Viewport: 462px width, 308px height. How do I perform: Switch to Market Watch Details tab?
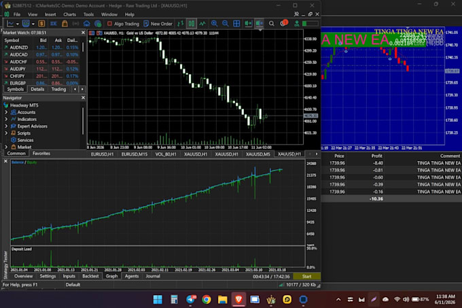(x=37, y=89)
